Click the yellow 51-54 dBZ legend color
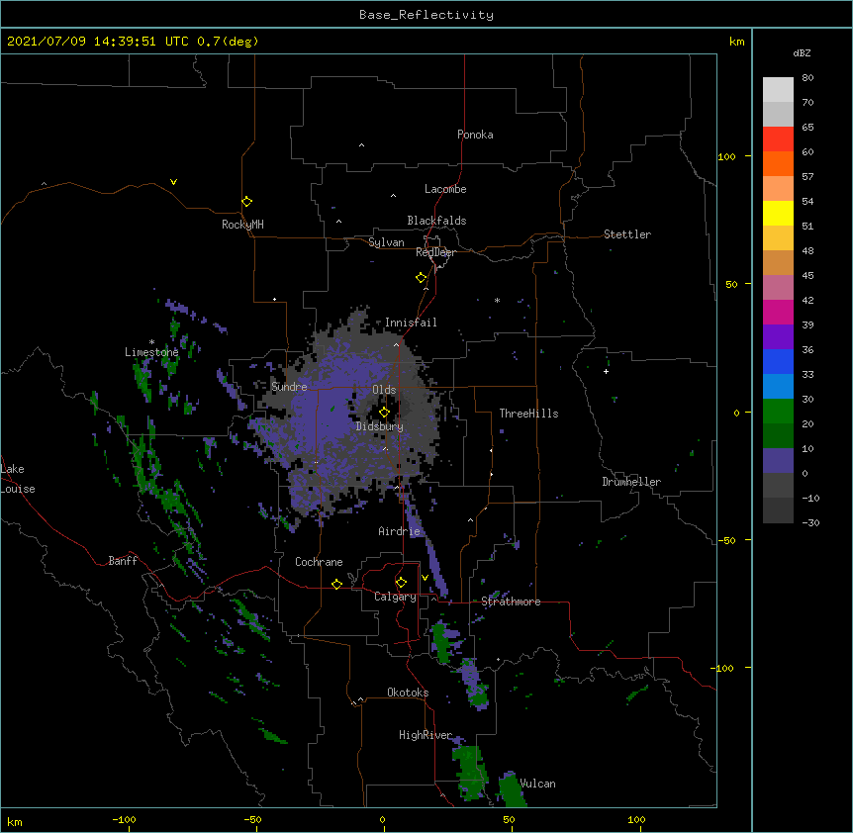853x833 pixels. point(778,214)
